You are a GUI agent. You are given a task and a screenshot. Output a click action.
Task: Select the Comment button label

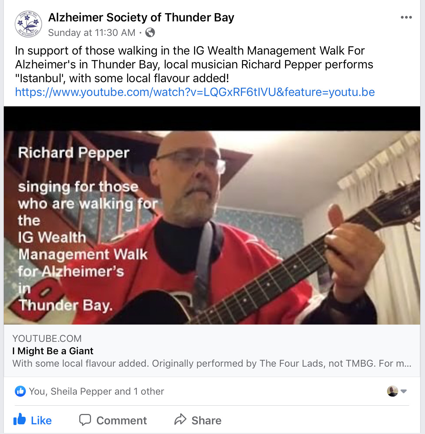pos(122,421)
